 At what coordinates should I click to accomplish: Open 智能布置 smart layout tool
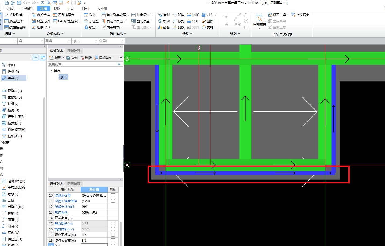pyautogui.click(x=260, y=21)
